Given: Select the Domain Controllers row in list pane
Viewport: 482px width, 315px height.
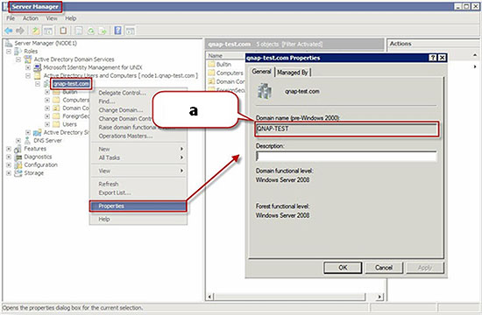Looking at the screenshot, I should [226, 81].
